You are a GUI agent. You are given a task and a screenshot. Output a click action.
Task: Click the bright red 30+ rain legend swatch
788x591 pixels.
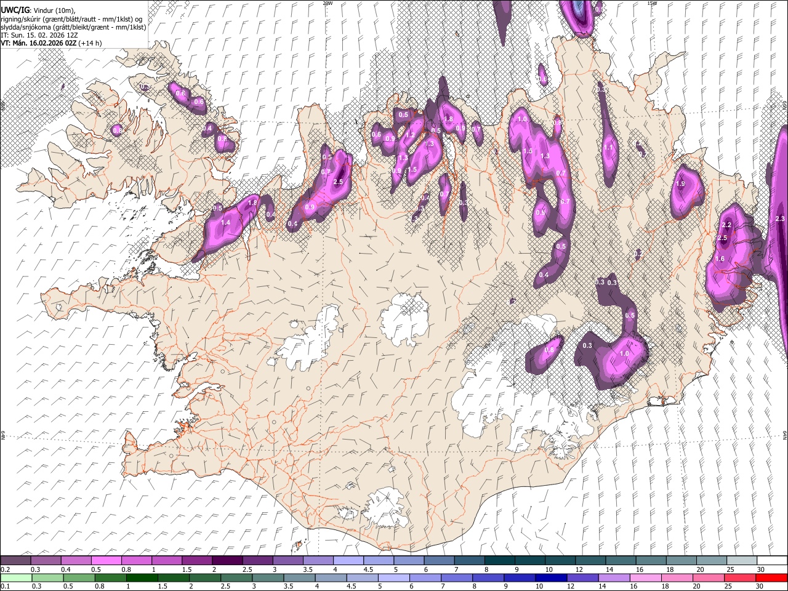pyautogui.click(x=771, y=577)
